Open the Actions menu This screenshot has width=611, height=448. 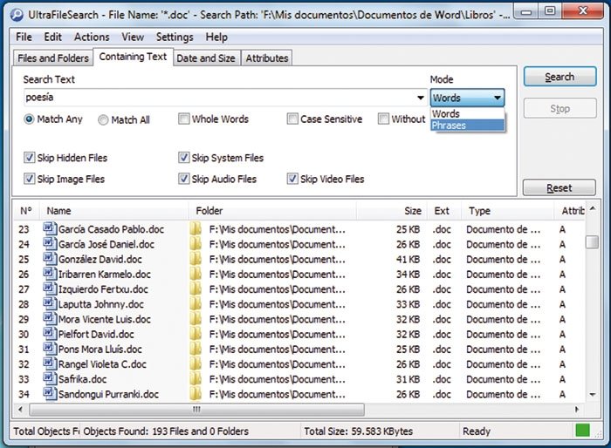click(92, 37)
